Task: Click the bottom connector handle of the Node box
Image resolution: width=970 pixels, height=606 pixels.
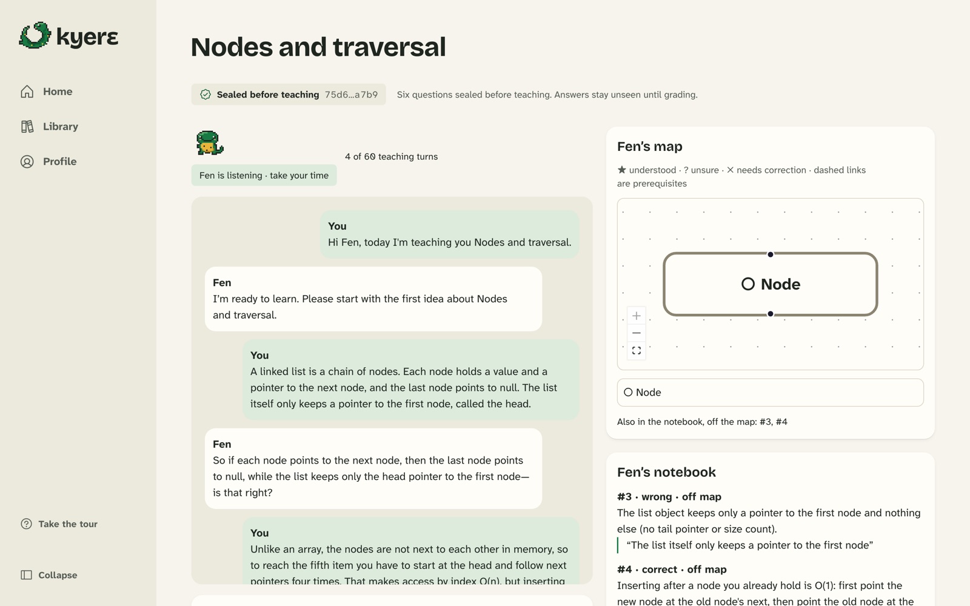Action: [771, 314]
